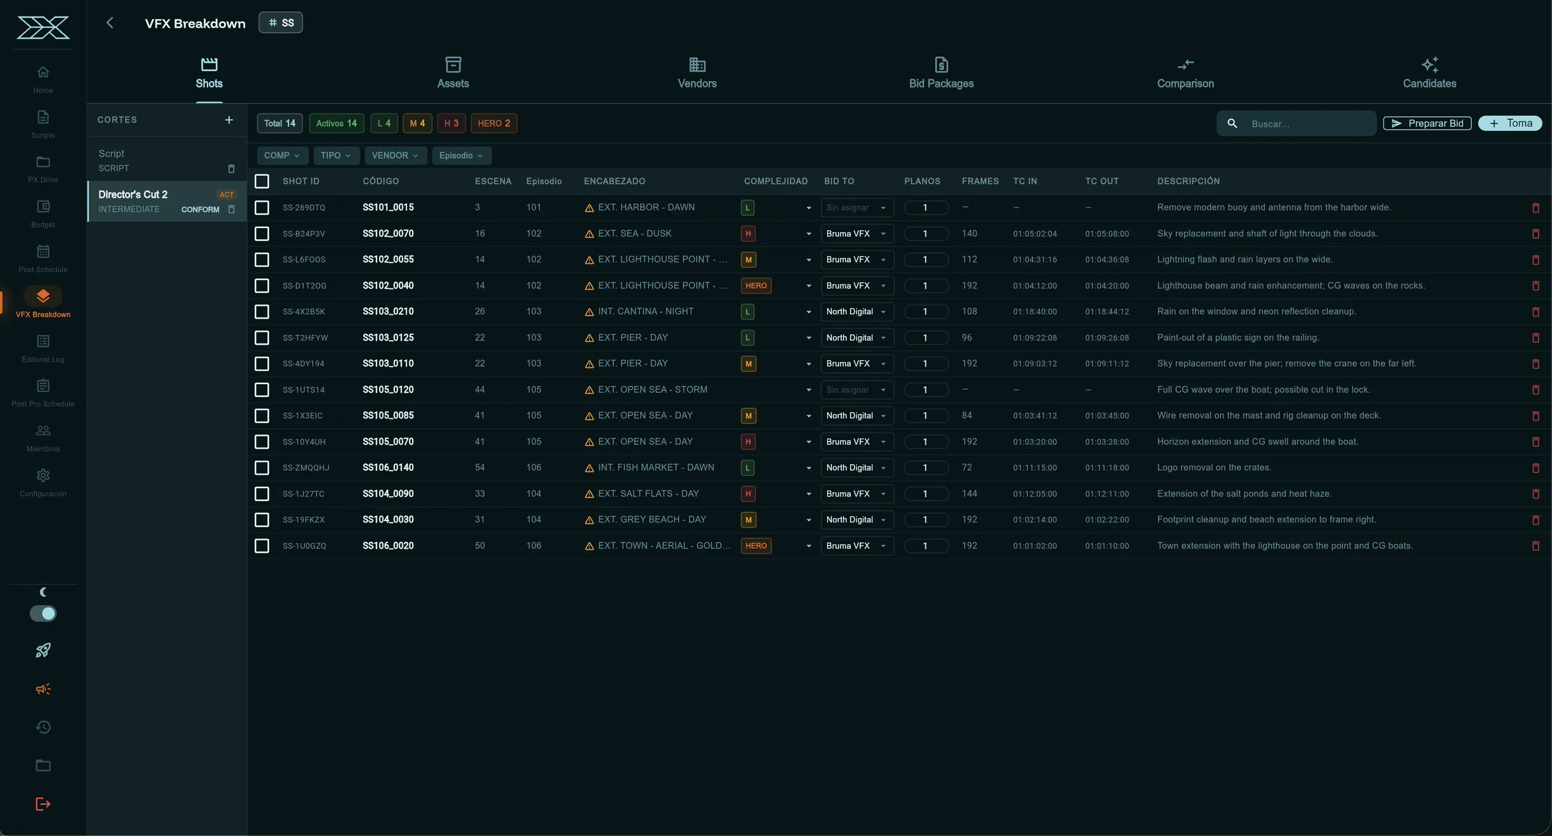Select the SS106_0020 row checkbox
Viewport: 1552px width, 836px height.
click(262, 546)
